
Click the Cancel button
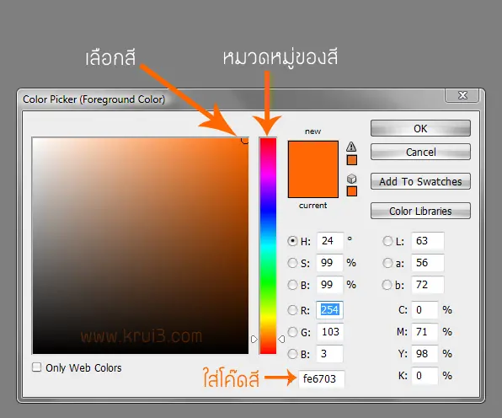pyautogui.click(x=420, y=152)
